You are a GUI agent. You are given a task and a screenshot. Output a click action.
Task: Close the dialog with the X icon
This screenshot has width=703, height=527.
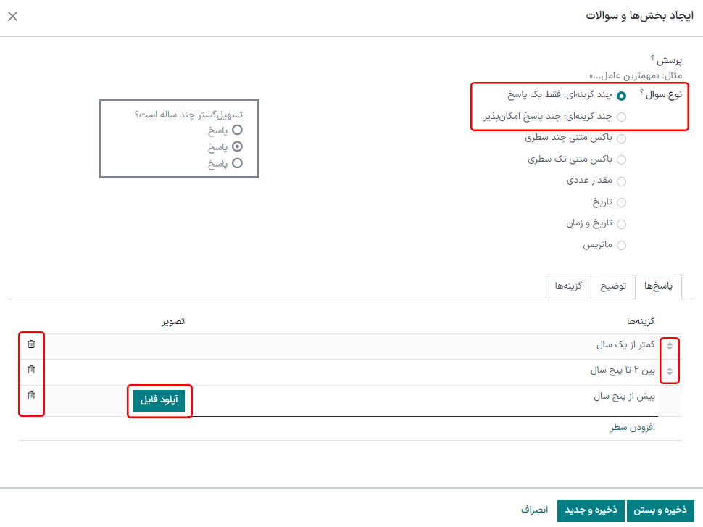tap(12, 17)
